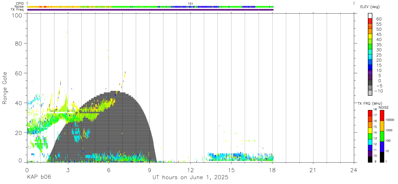Click the Range Gate axis label
The height and width of the screenshot is (184, 398).
pyautogui.click(x=5, y=88)
